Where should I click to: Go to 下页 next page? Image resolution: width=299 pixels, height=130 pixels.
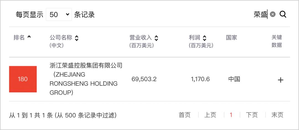[x=252, y=115]
